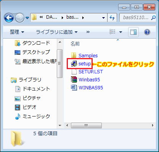Open Help with the question mark icon

tap(147, 32)
